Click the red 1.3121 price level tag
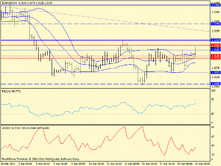 [x=216, y=58]
